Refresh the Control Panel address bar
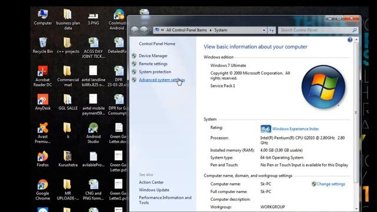Screen dimensions: 377x212 [272, 30]
